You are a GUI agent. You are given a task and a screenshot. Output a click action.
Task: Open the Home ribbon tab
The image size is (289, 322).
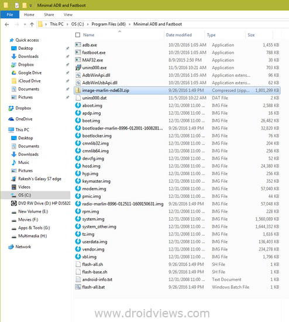pos(29,15)
